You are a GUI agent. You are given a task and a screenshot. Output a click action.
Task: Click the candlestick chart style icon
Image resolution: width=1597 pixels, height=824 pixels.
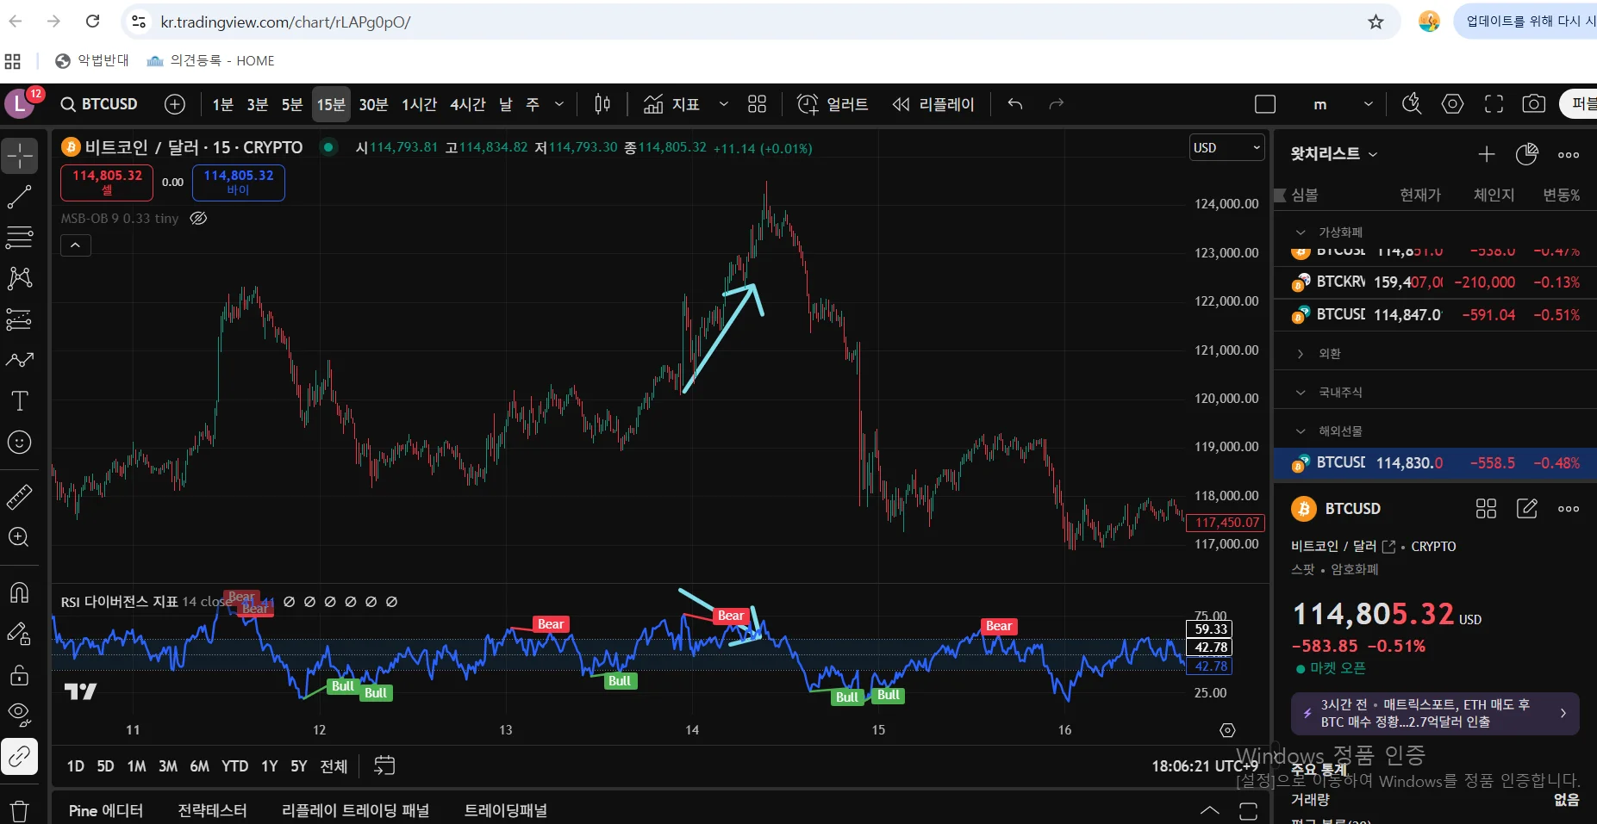tap(602, 104)
